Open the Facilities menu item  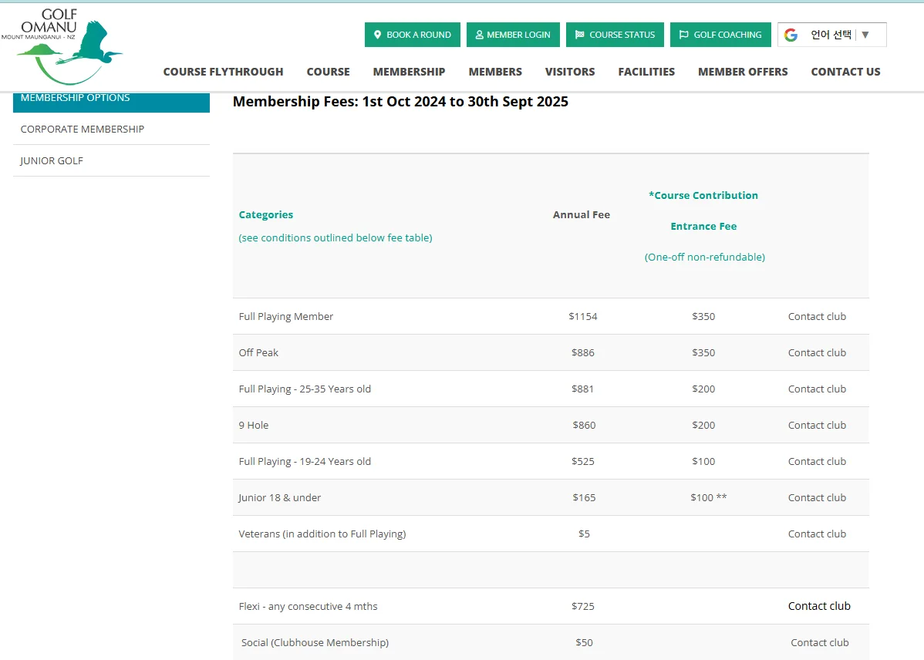coord(646,72)
